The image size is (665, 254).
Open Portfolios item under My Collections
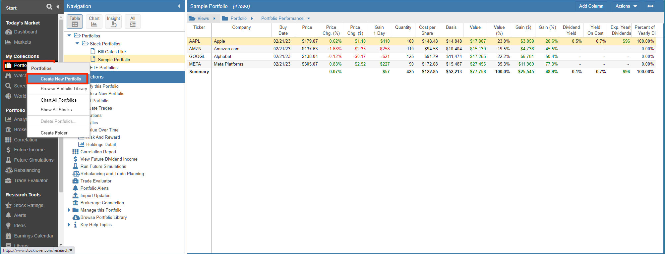(16, 65)
